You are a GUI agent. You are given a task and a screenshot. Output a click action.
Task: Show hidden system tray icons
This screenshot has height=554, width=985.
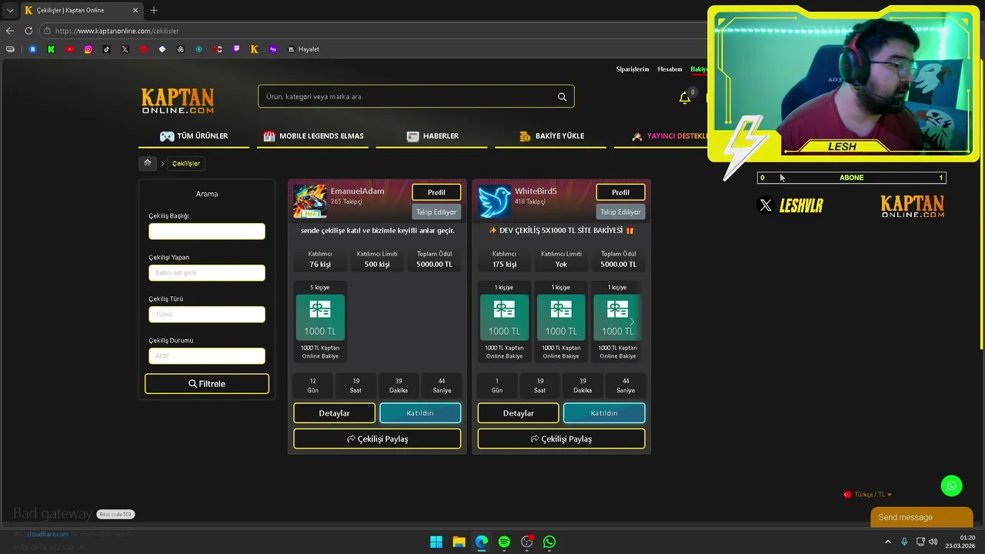click(x=887, y=542)
